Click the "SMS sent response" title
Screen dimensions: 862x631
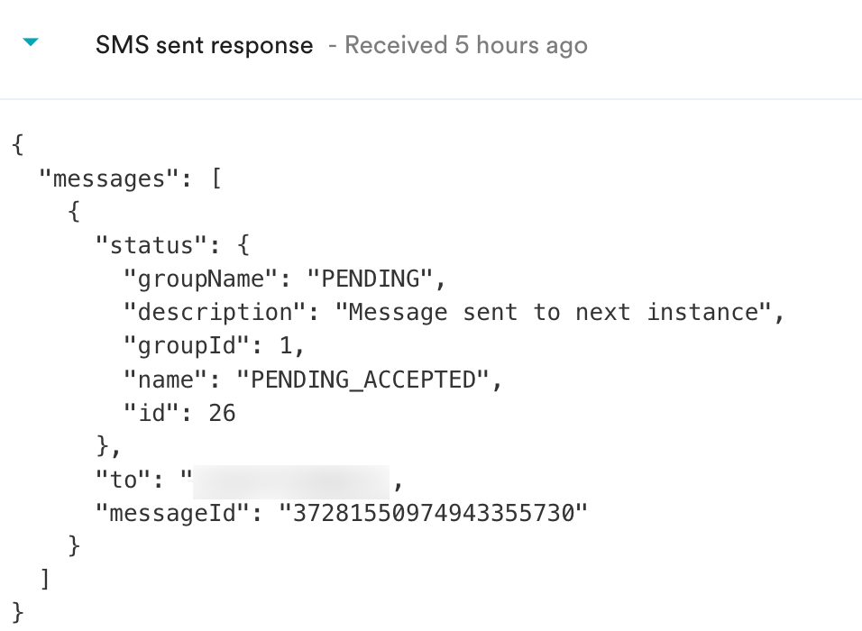[x=204, y=45]
